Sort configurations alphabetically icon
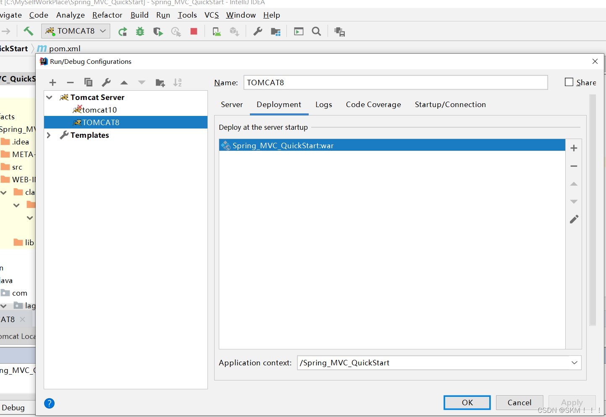This screenshot has height=417, width=606. point(178,82)
